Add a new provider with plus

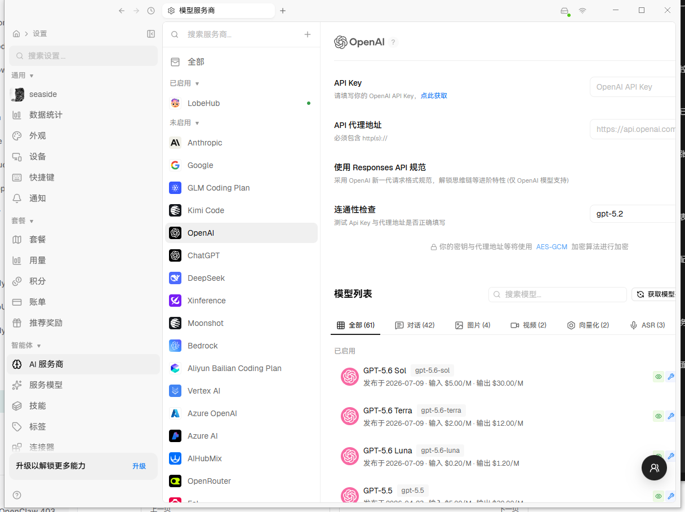[x=308, y=34]
